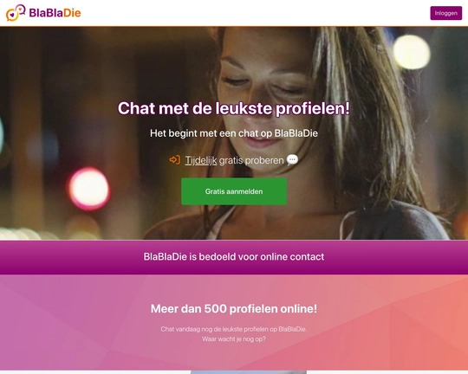The image size is (468, 374).
Task: Click the word 'Die' in orange logo text
Action: (x=72, y=13)
